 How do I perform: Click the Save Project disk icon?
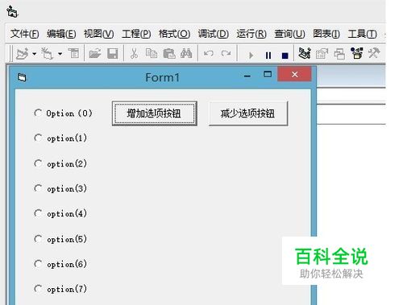(x=113, y=53)
